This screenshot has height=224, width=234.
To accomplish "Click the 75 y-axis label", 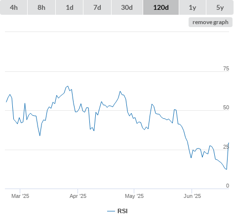I will tap(226, 68).
